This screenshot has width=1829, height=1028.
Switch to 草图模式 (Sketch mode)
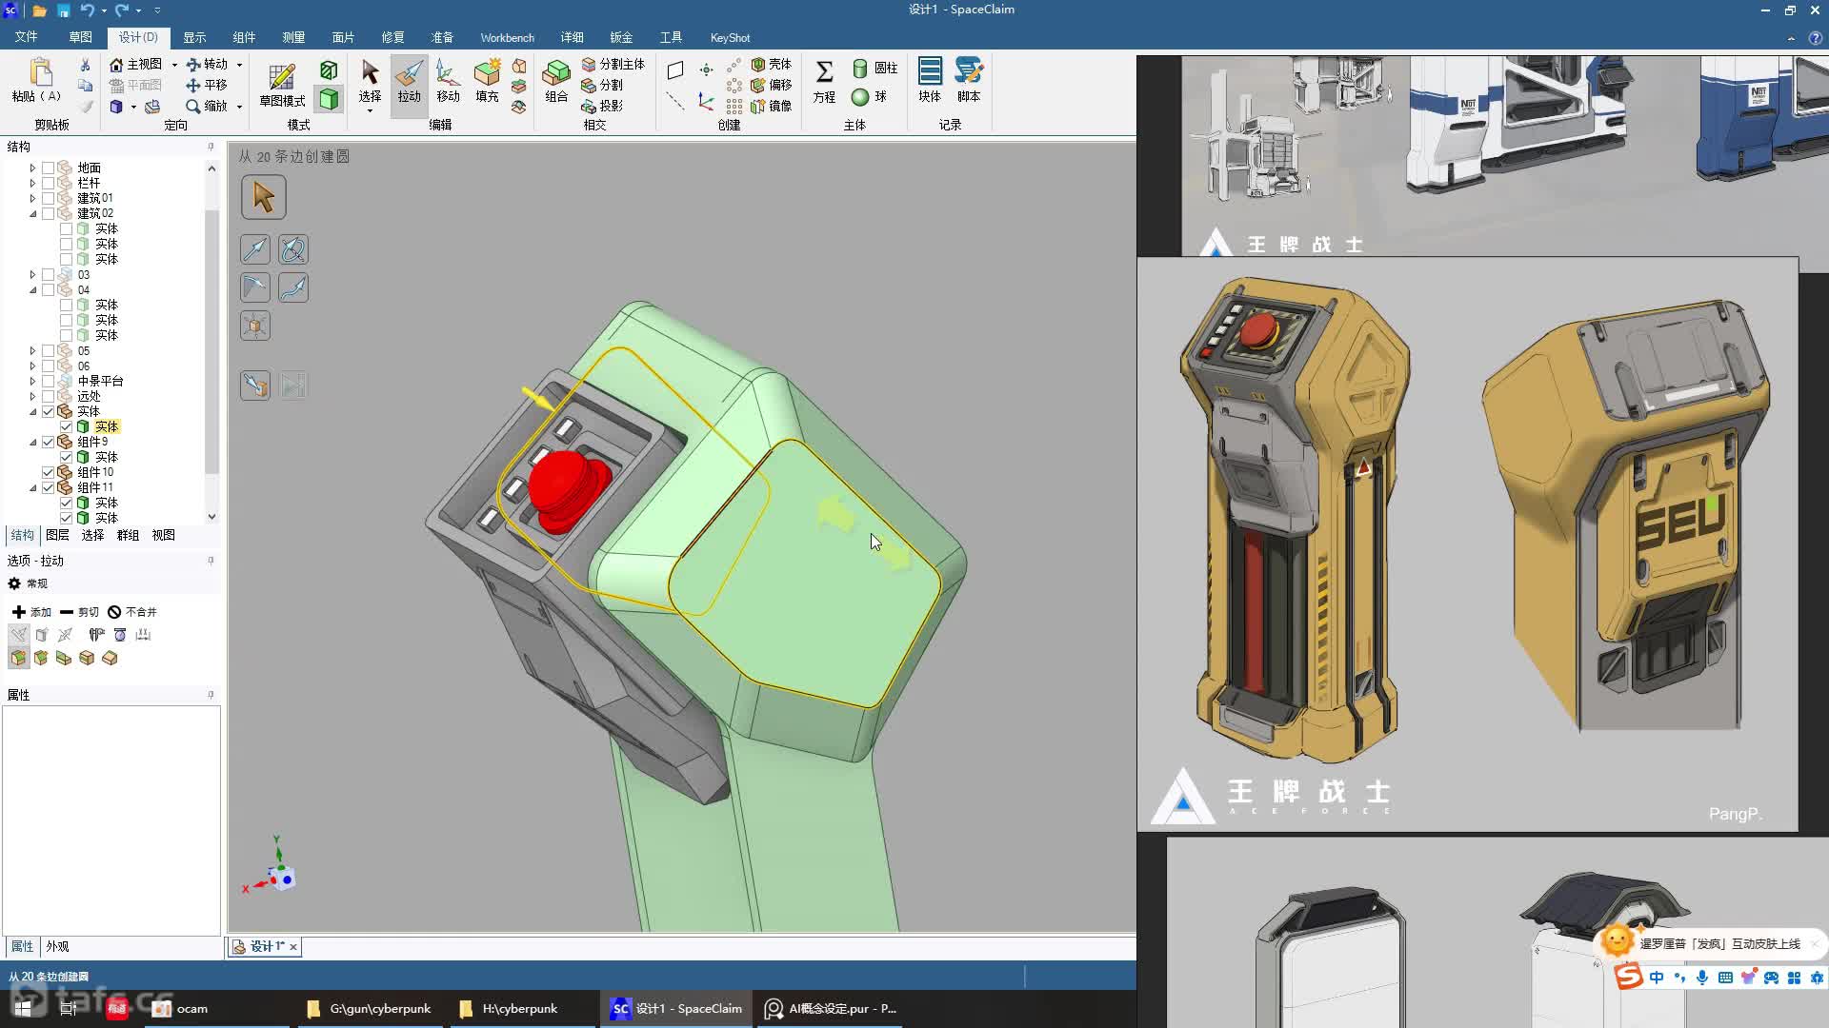pyautogui.click(x=282, y=86)
